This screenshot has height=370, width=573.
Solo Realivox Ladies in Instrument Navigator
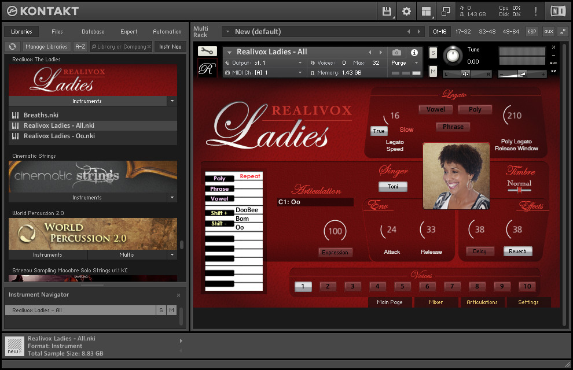click(x=161, y=310)
